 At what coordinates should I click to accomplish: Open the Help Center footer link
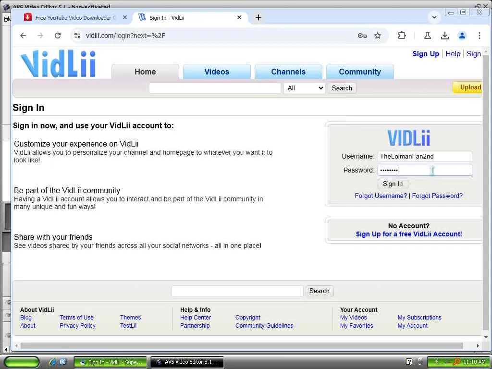point(196,318)
